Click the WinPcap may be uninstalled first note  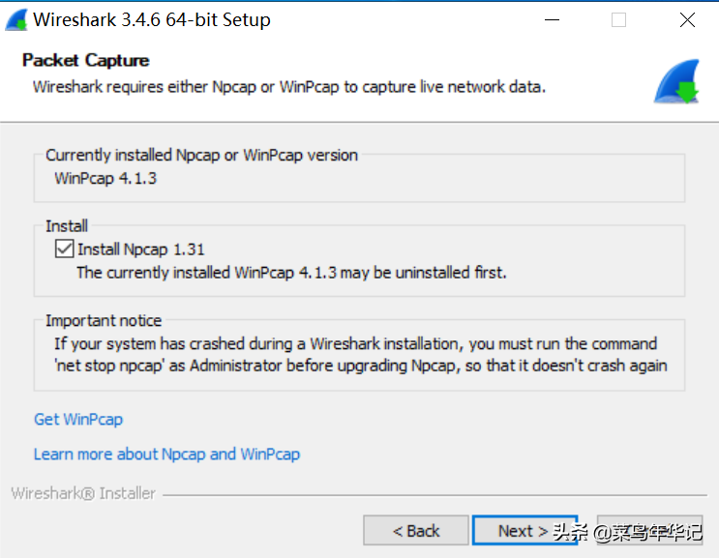tap(291, 273)
